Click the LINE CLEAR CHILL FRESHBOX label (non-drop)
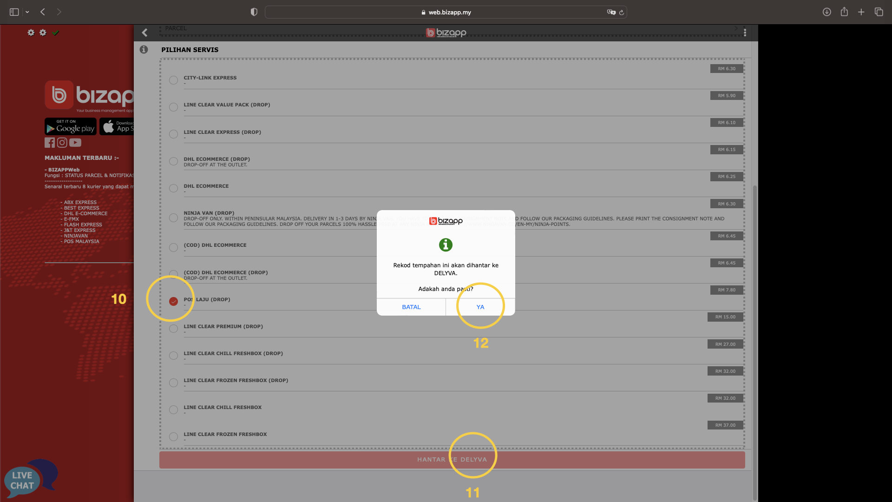This screenshot has height=502, width=892. (223, 407)
